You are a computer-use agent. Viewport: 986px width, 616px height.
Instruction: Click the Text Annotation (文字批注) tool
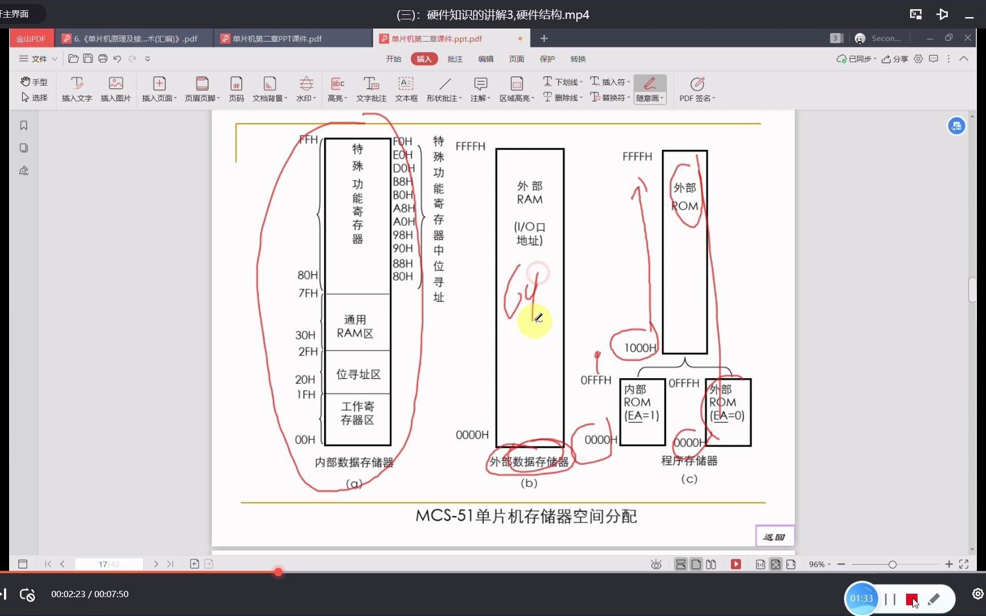click(371, 89)
